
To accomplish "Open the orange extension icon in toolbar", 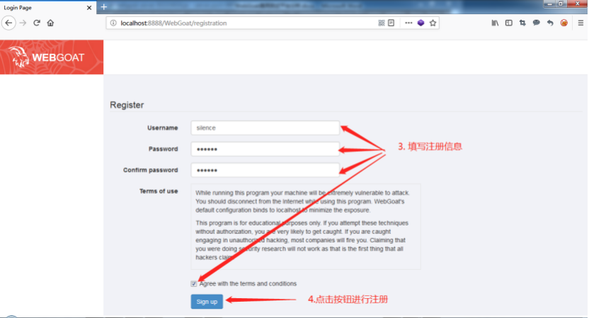I will click(x=564, y=23).
